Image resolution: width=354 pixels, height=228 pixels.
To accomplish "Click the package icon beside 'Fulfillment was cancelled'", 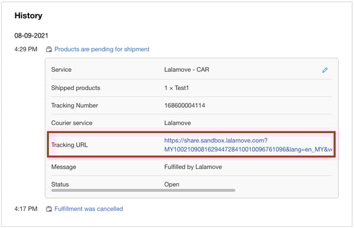I will tap(49, 209).
